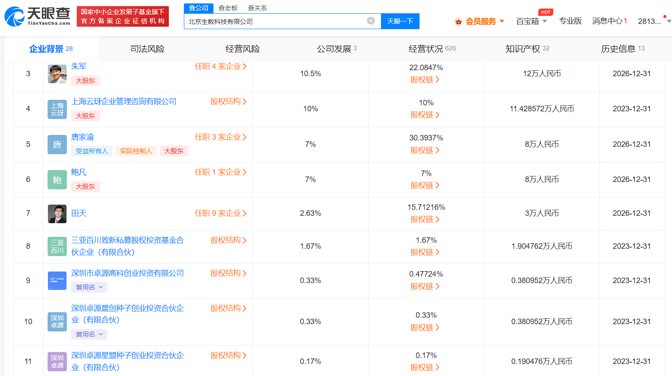Viewport: 672px width, 376px height.
Task: Click the 大股东 tag under 鲍凡
Action: [x=85, y=186]
